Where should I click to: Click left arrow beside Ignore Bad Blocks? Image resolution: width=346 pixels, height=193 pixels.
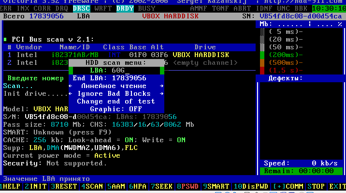[x=71, y=94]
